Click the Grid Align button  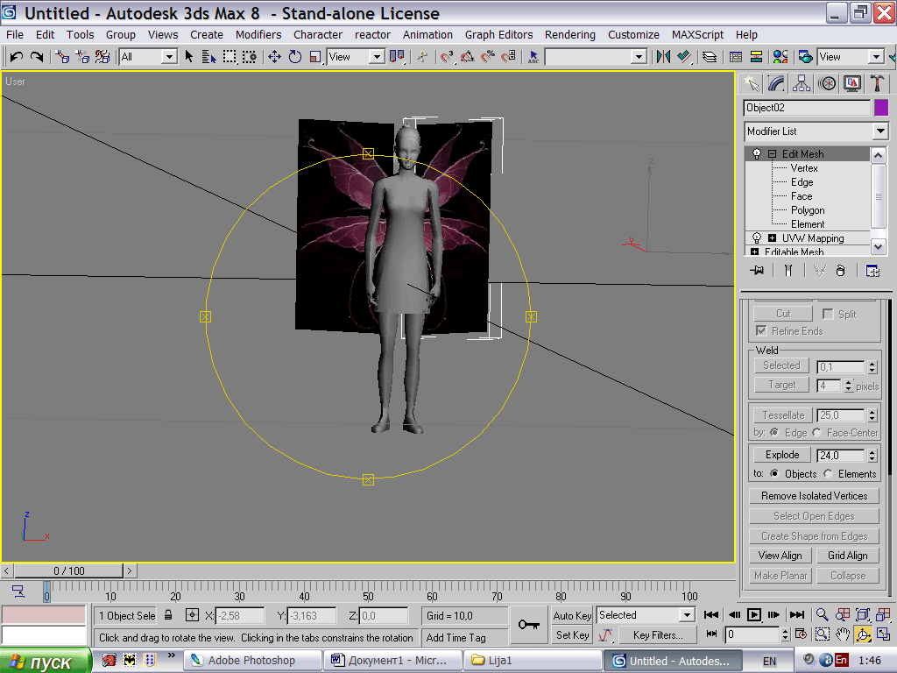848,555
